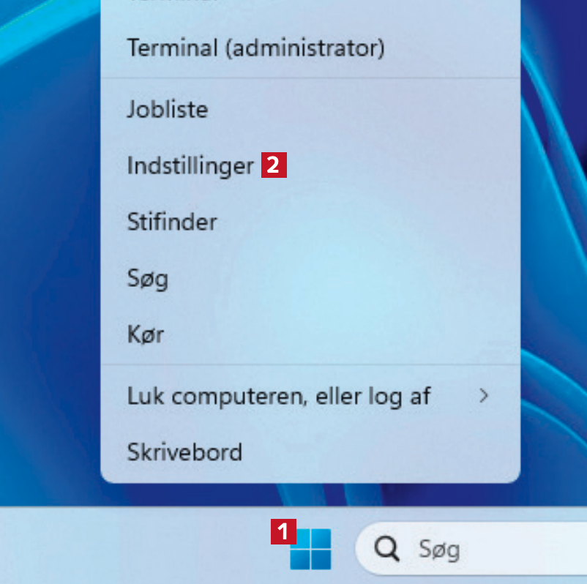Screen dimensions: 587x584
Task: Click the magnifying glass search icon
Action: pos(387,547)
